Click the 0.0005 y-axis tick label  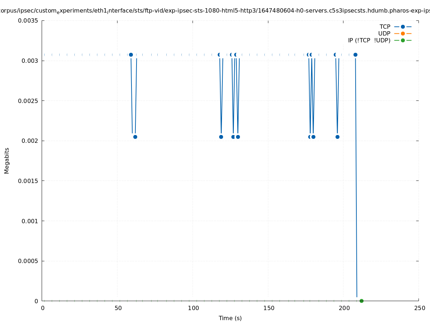pos(28,261)
